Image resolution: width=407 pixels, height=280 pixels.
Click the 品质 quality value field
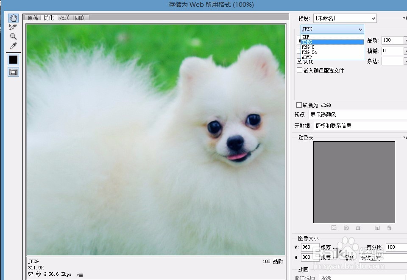(x=393, y=40)
